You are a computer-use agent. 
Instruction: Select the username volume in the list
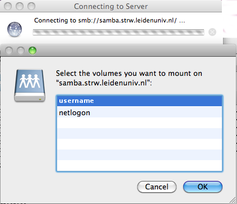[x=140, y=101]
